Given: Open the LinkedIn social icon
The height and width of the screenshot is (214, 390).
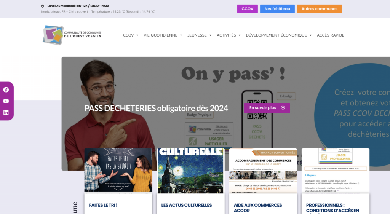Looking at the screenshot, I should click(6, 112).
